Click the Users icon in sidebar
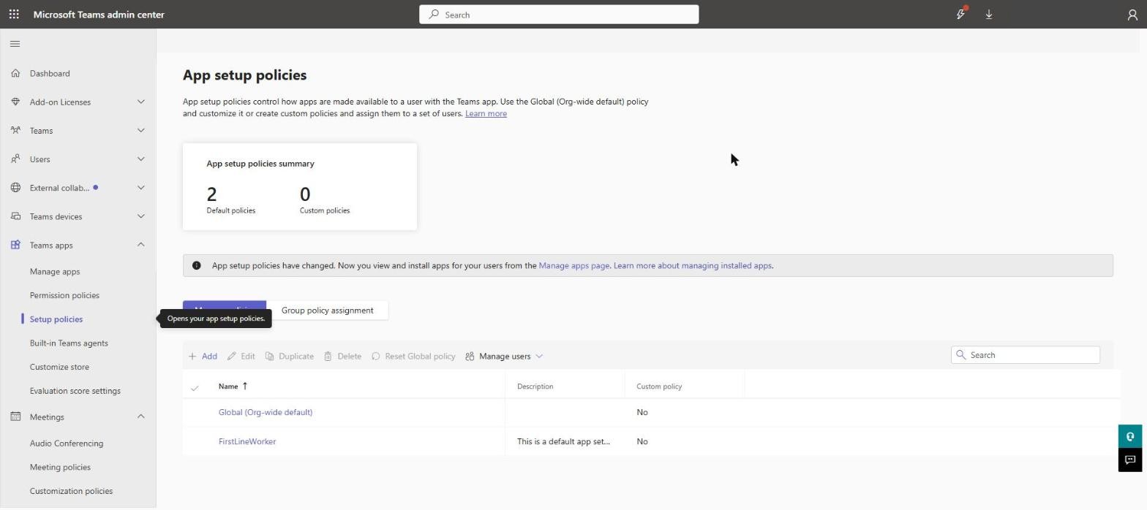The height and width of the screenshot is (510, 1147). tap(15, 159)
